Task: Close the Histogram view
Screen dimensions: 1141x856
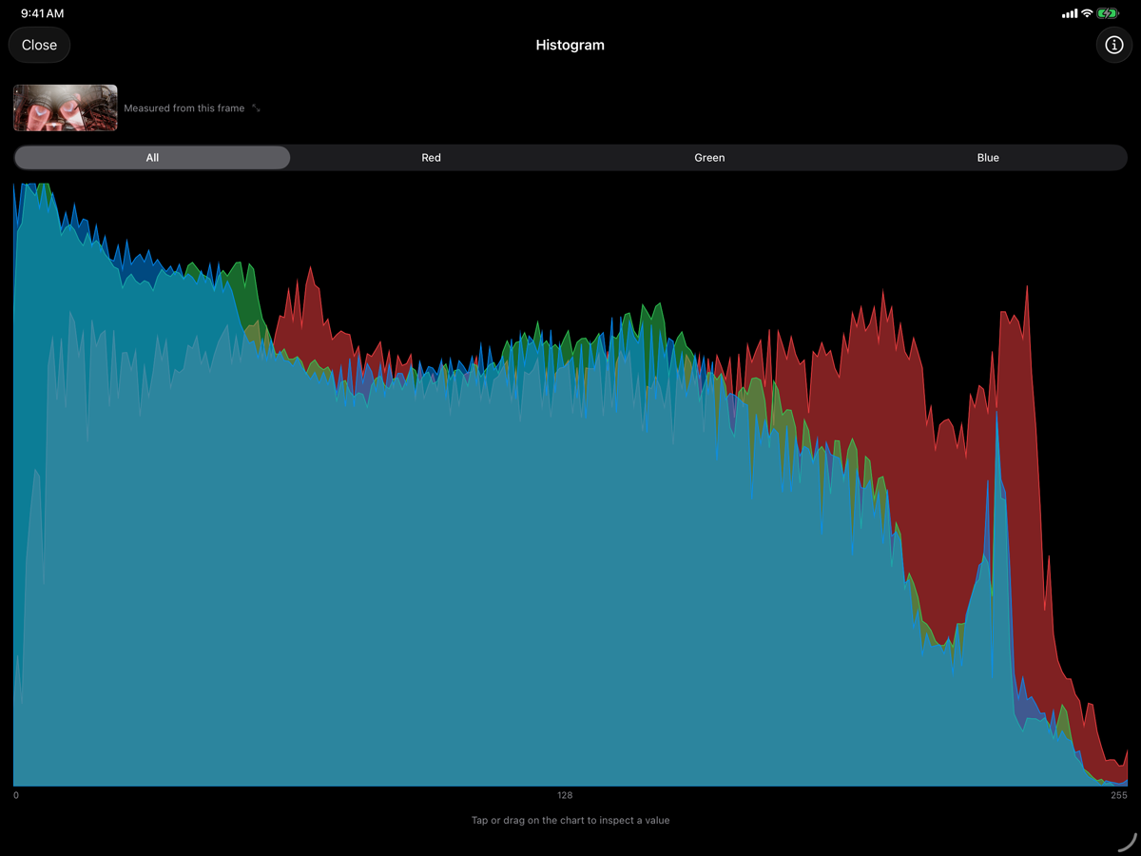Action: click(39, 45)
